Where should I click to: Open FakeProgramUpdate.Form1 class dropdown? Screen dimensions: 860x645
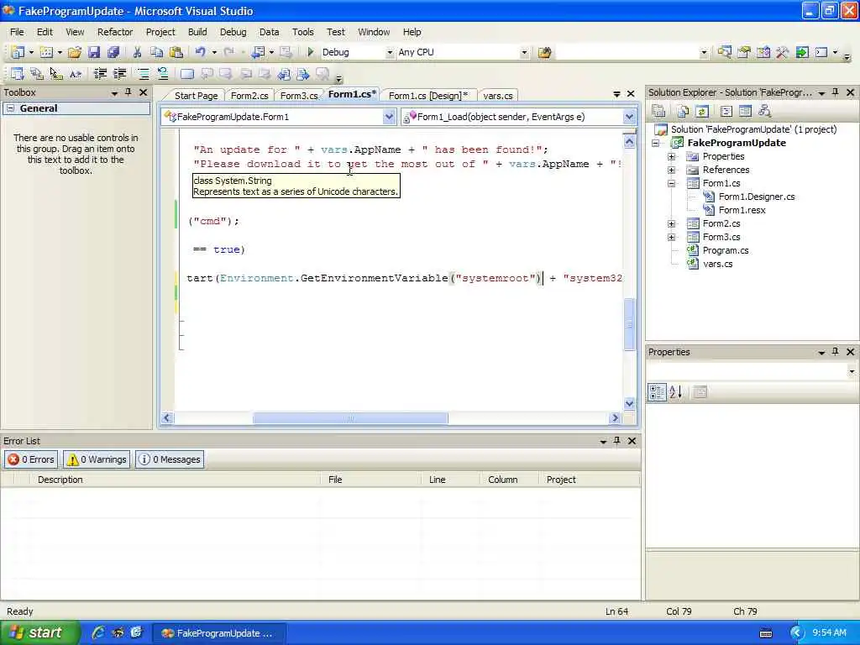pos(389,116)
